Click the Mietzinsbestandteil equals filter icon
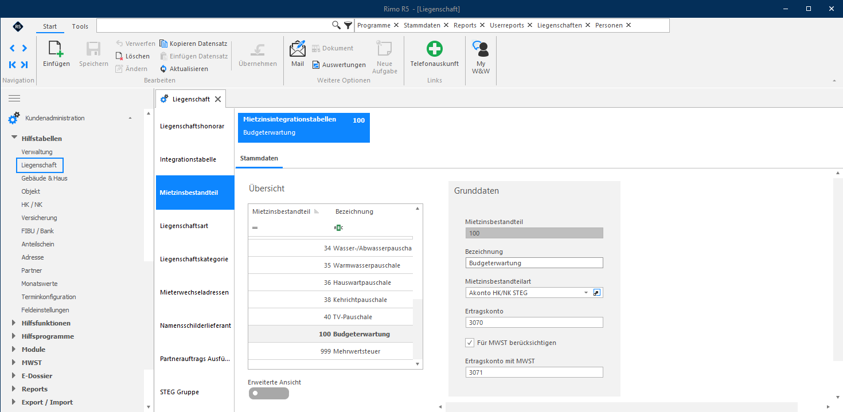843x412 pixels. (x=255, y=227)
